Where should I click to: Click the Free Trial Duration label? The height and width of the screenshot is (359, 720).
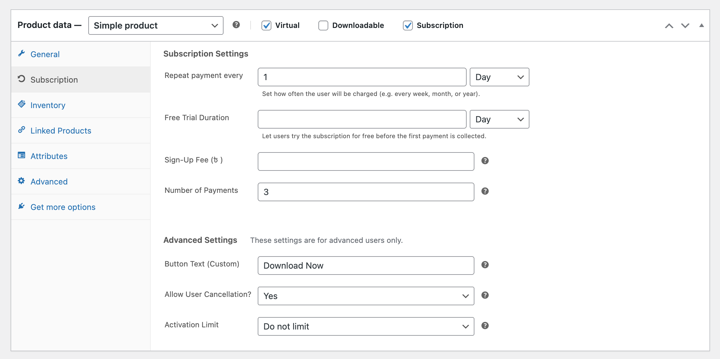point(197,118)
